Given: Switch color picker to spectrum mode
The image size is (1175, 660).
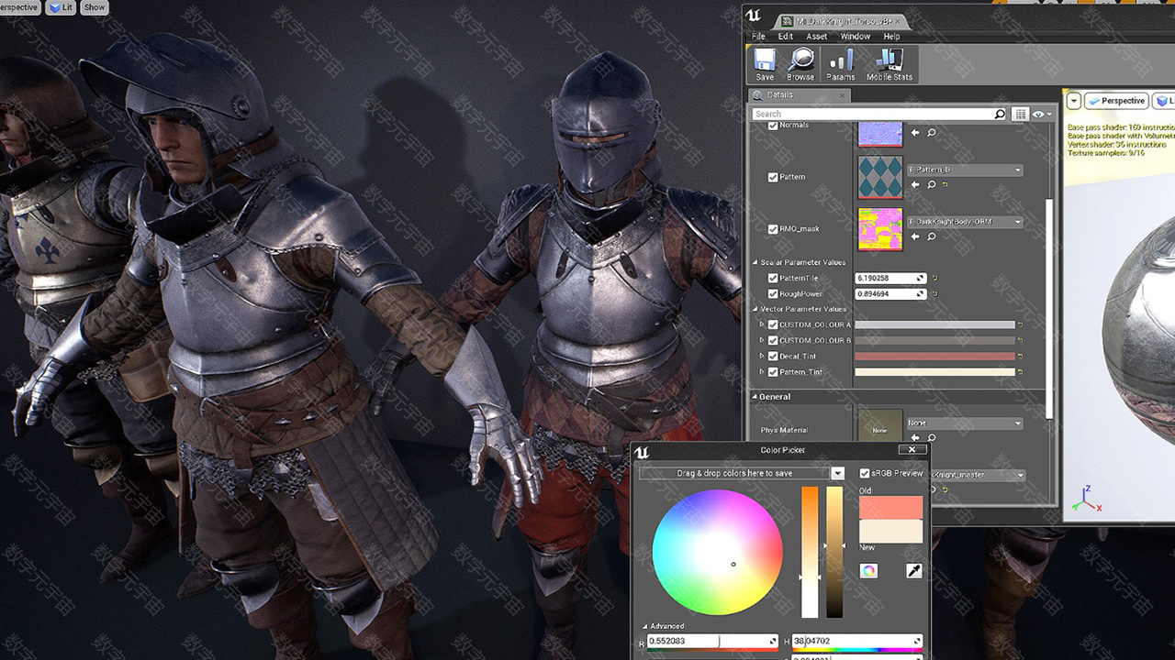Looking at the screenshot, I should [868, 571].
